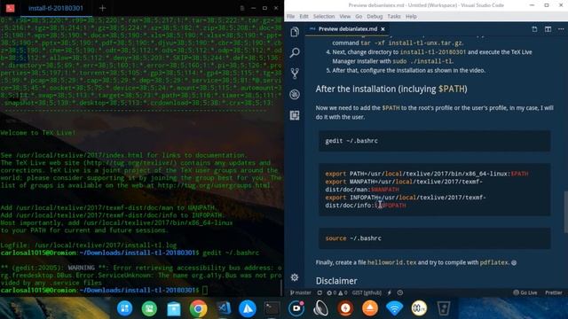Select the install-tl-20180301 terminal tab
568x319 pixels.
pyautogui.click(x=56, y=8)
